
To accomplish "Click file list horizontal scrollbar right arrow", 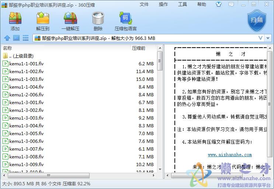I will point(154,175).
